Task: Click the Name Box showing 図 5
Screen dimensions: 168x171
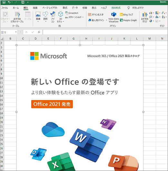Action: click(8, 32)
